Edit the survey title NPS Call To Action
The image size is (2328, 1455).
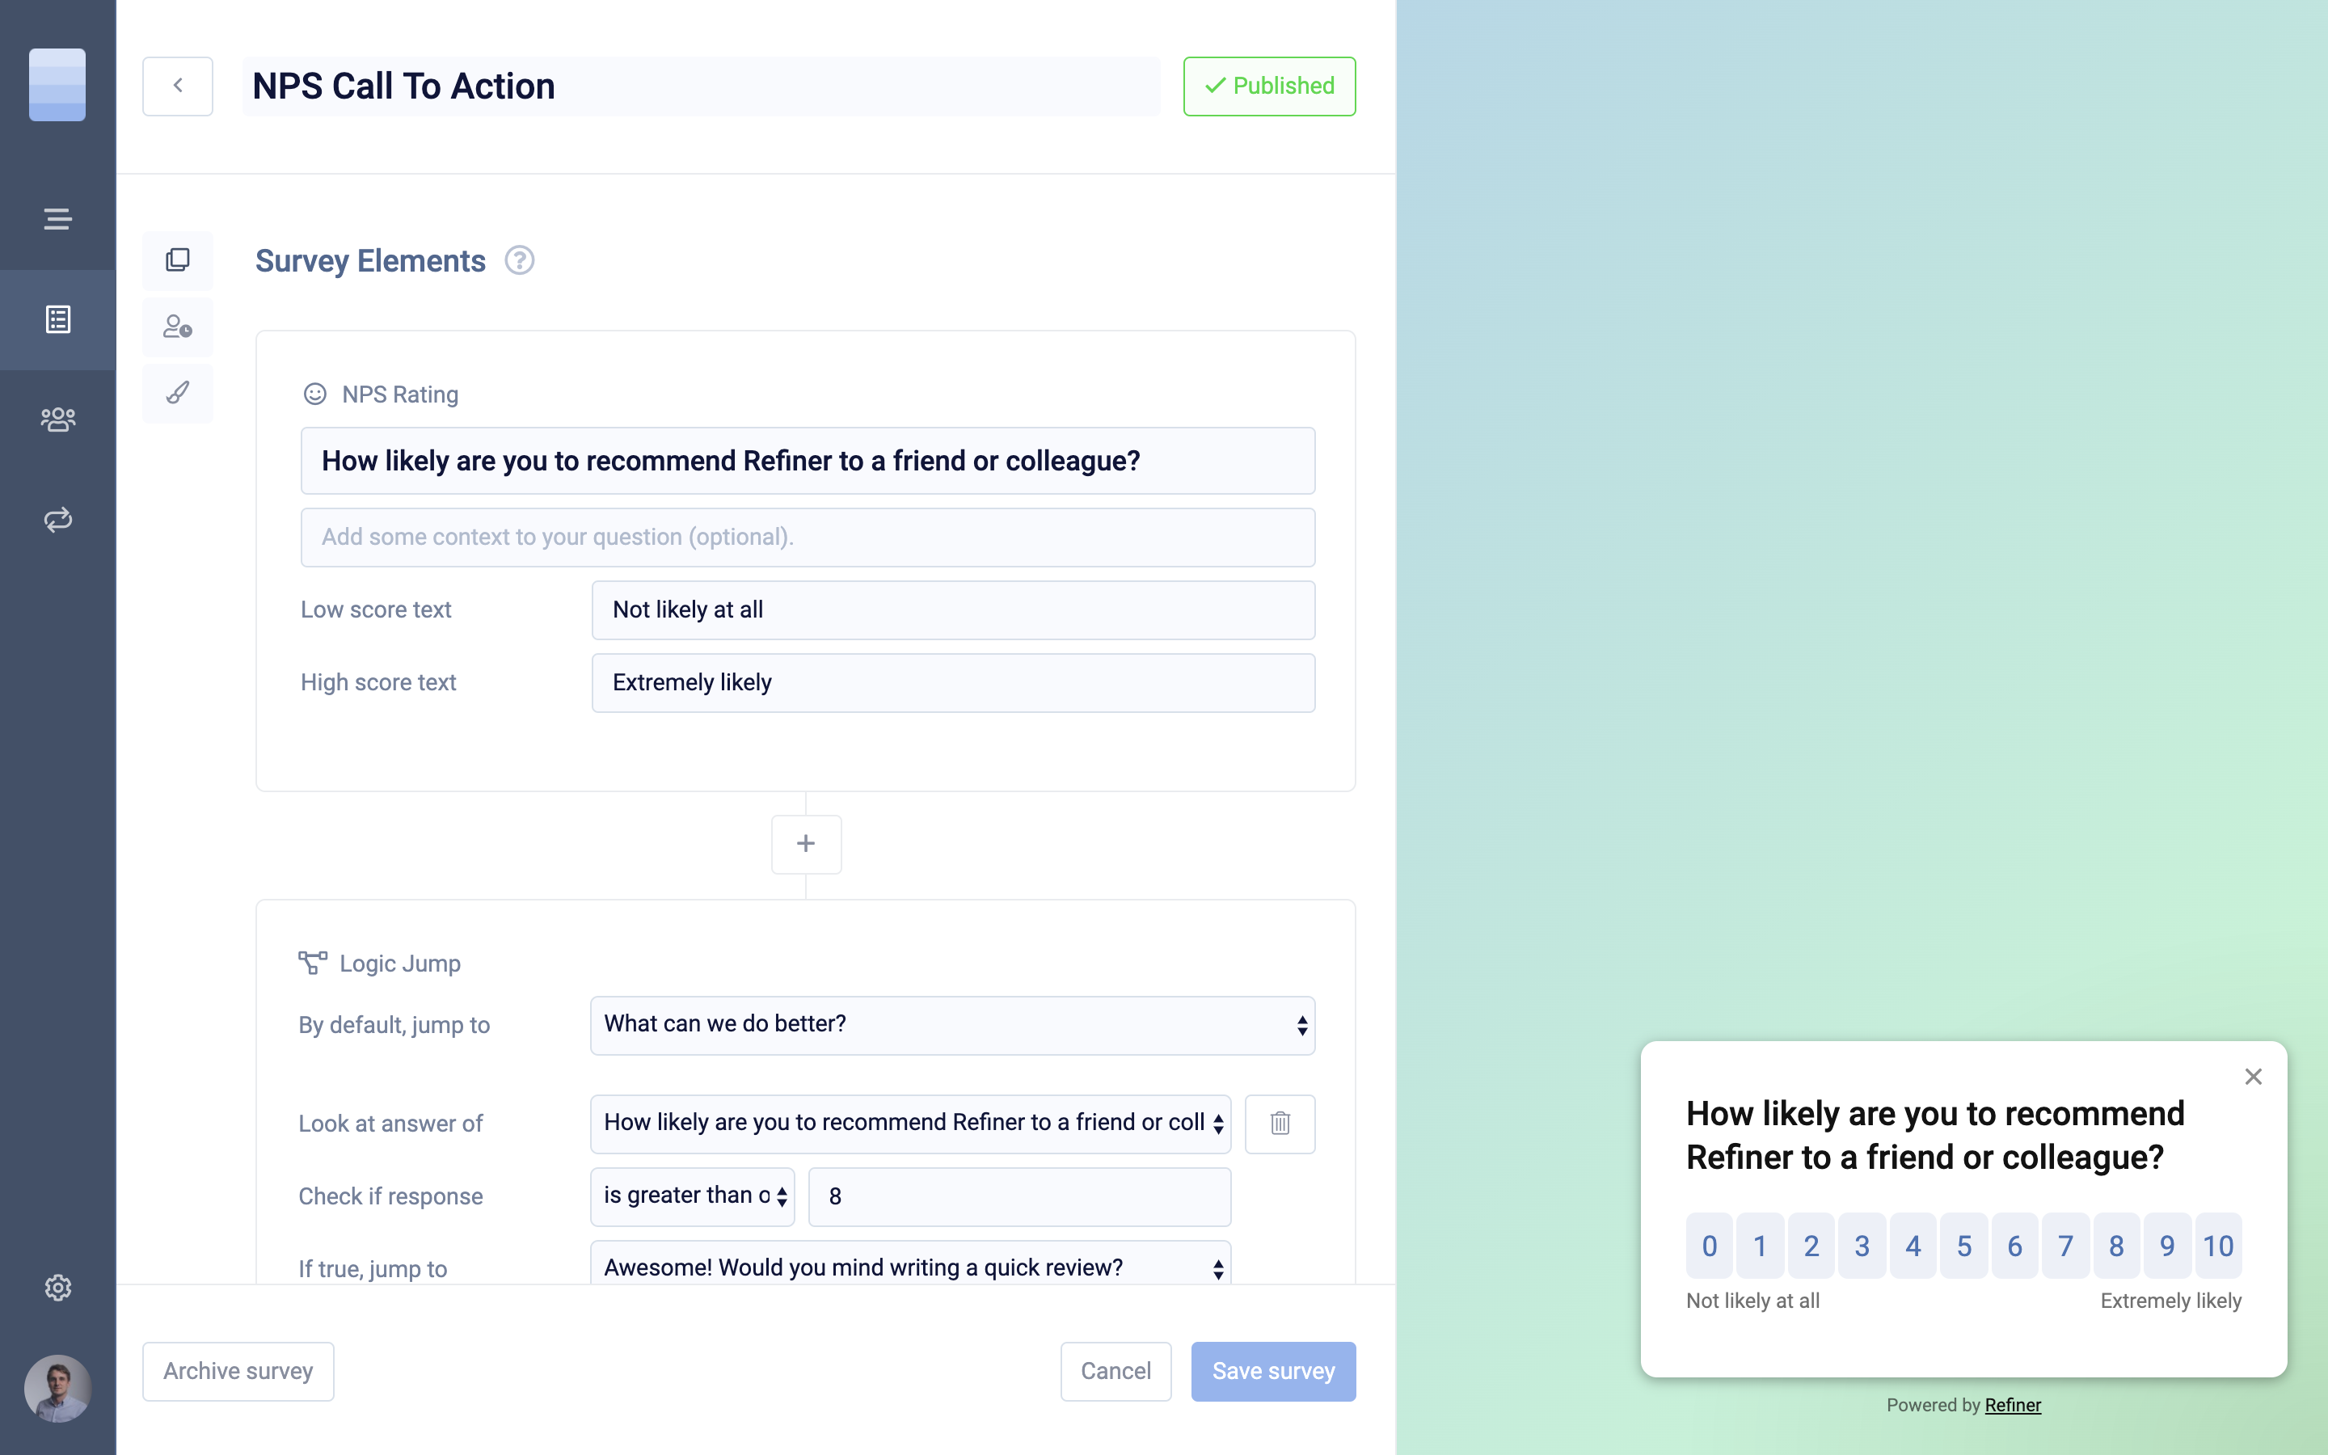tap(700, 86)
